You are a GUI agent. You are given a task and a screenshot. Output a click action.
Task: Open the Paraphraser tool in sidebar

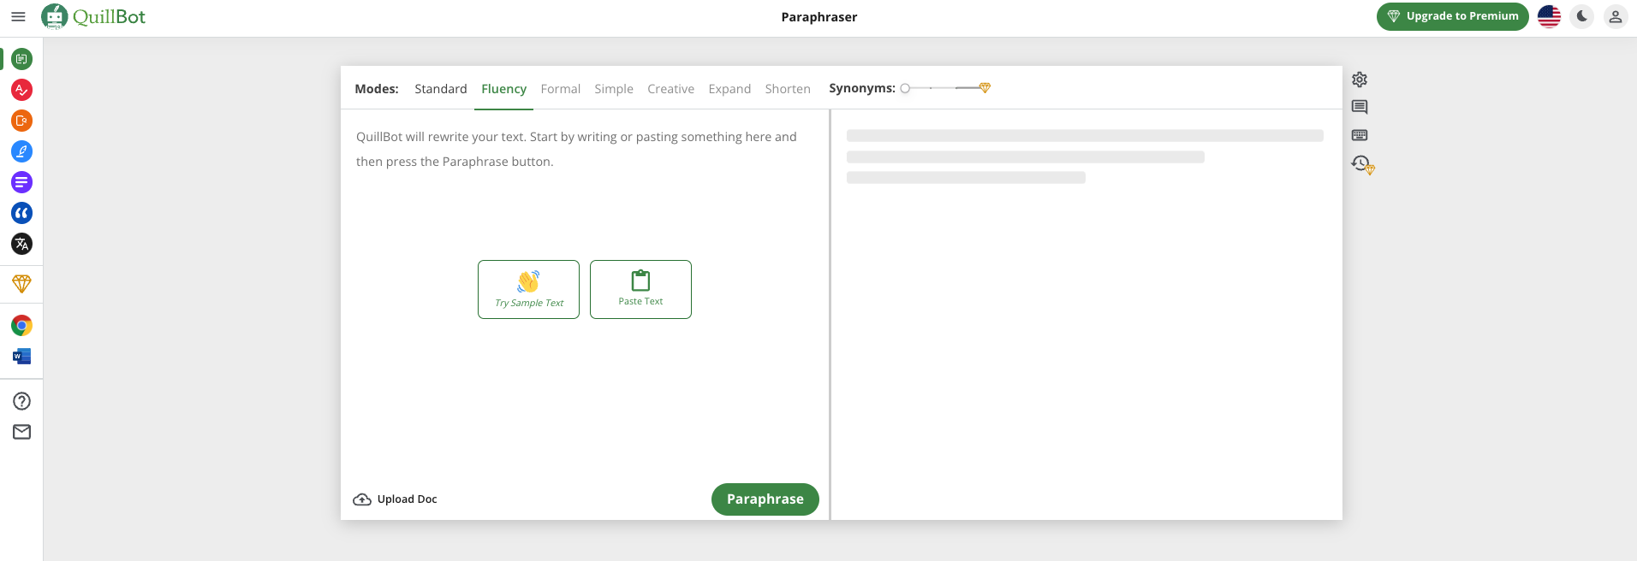[x=22, y=59]
